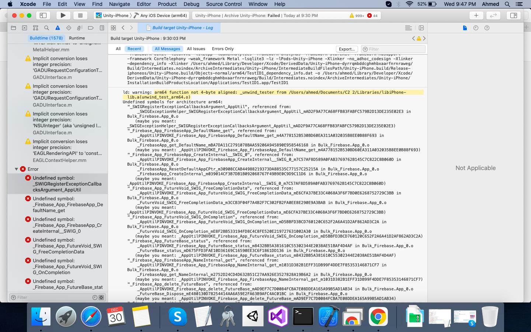The width and height of the screenshot is (531, 332).
Task: Show the File inspector
Action: (x=465, y=28)
